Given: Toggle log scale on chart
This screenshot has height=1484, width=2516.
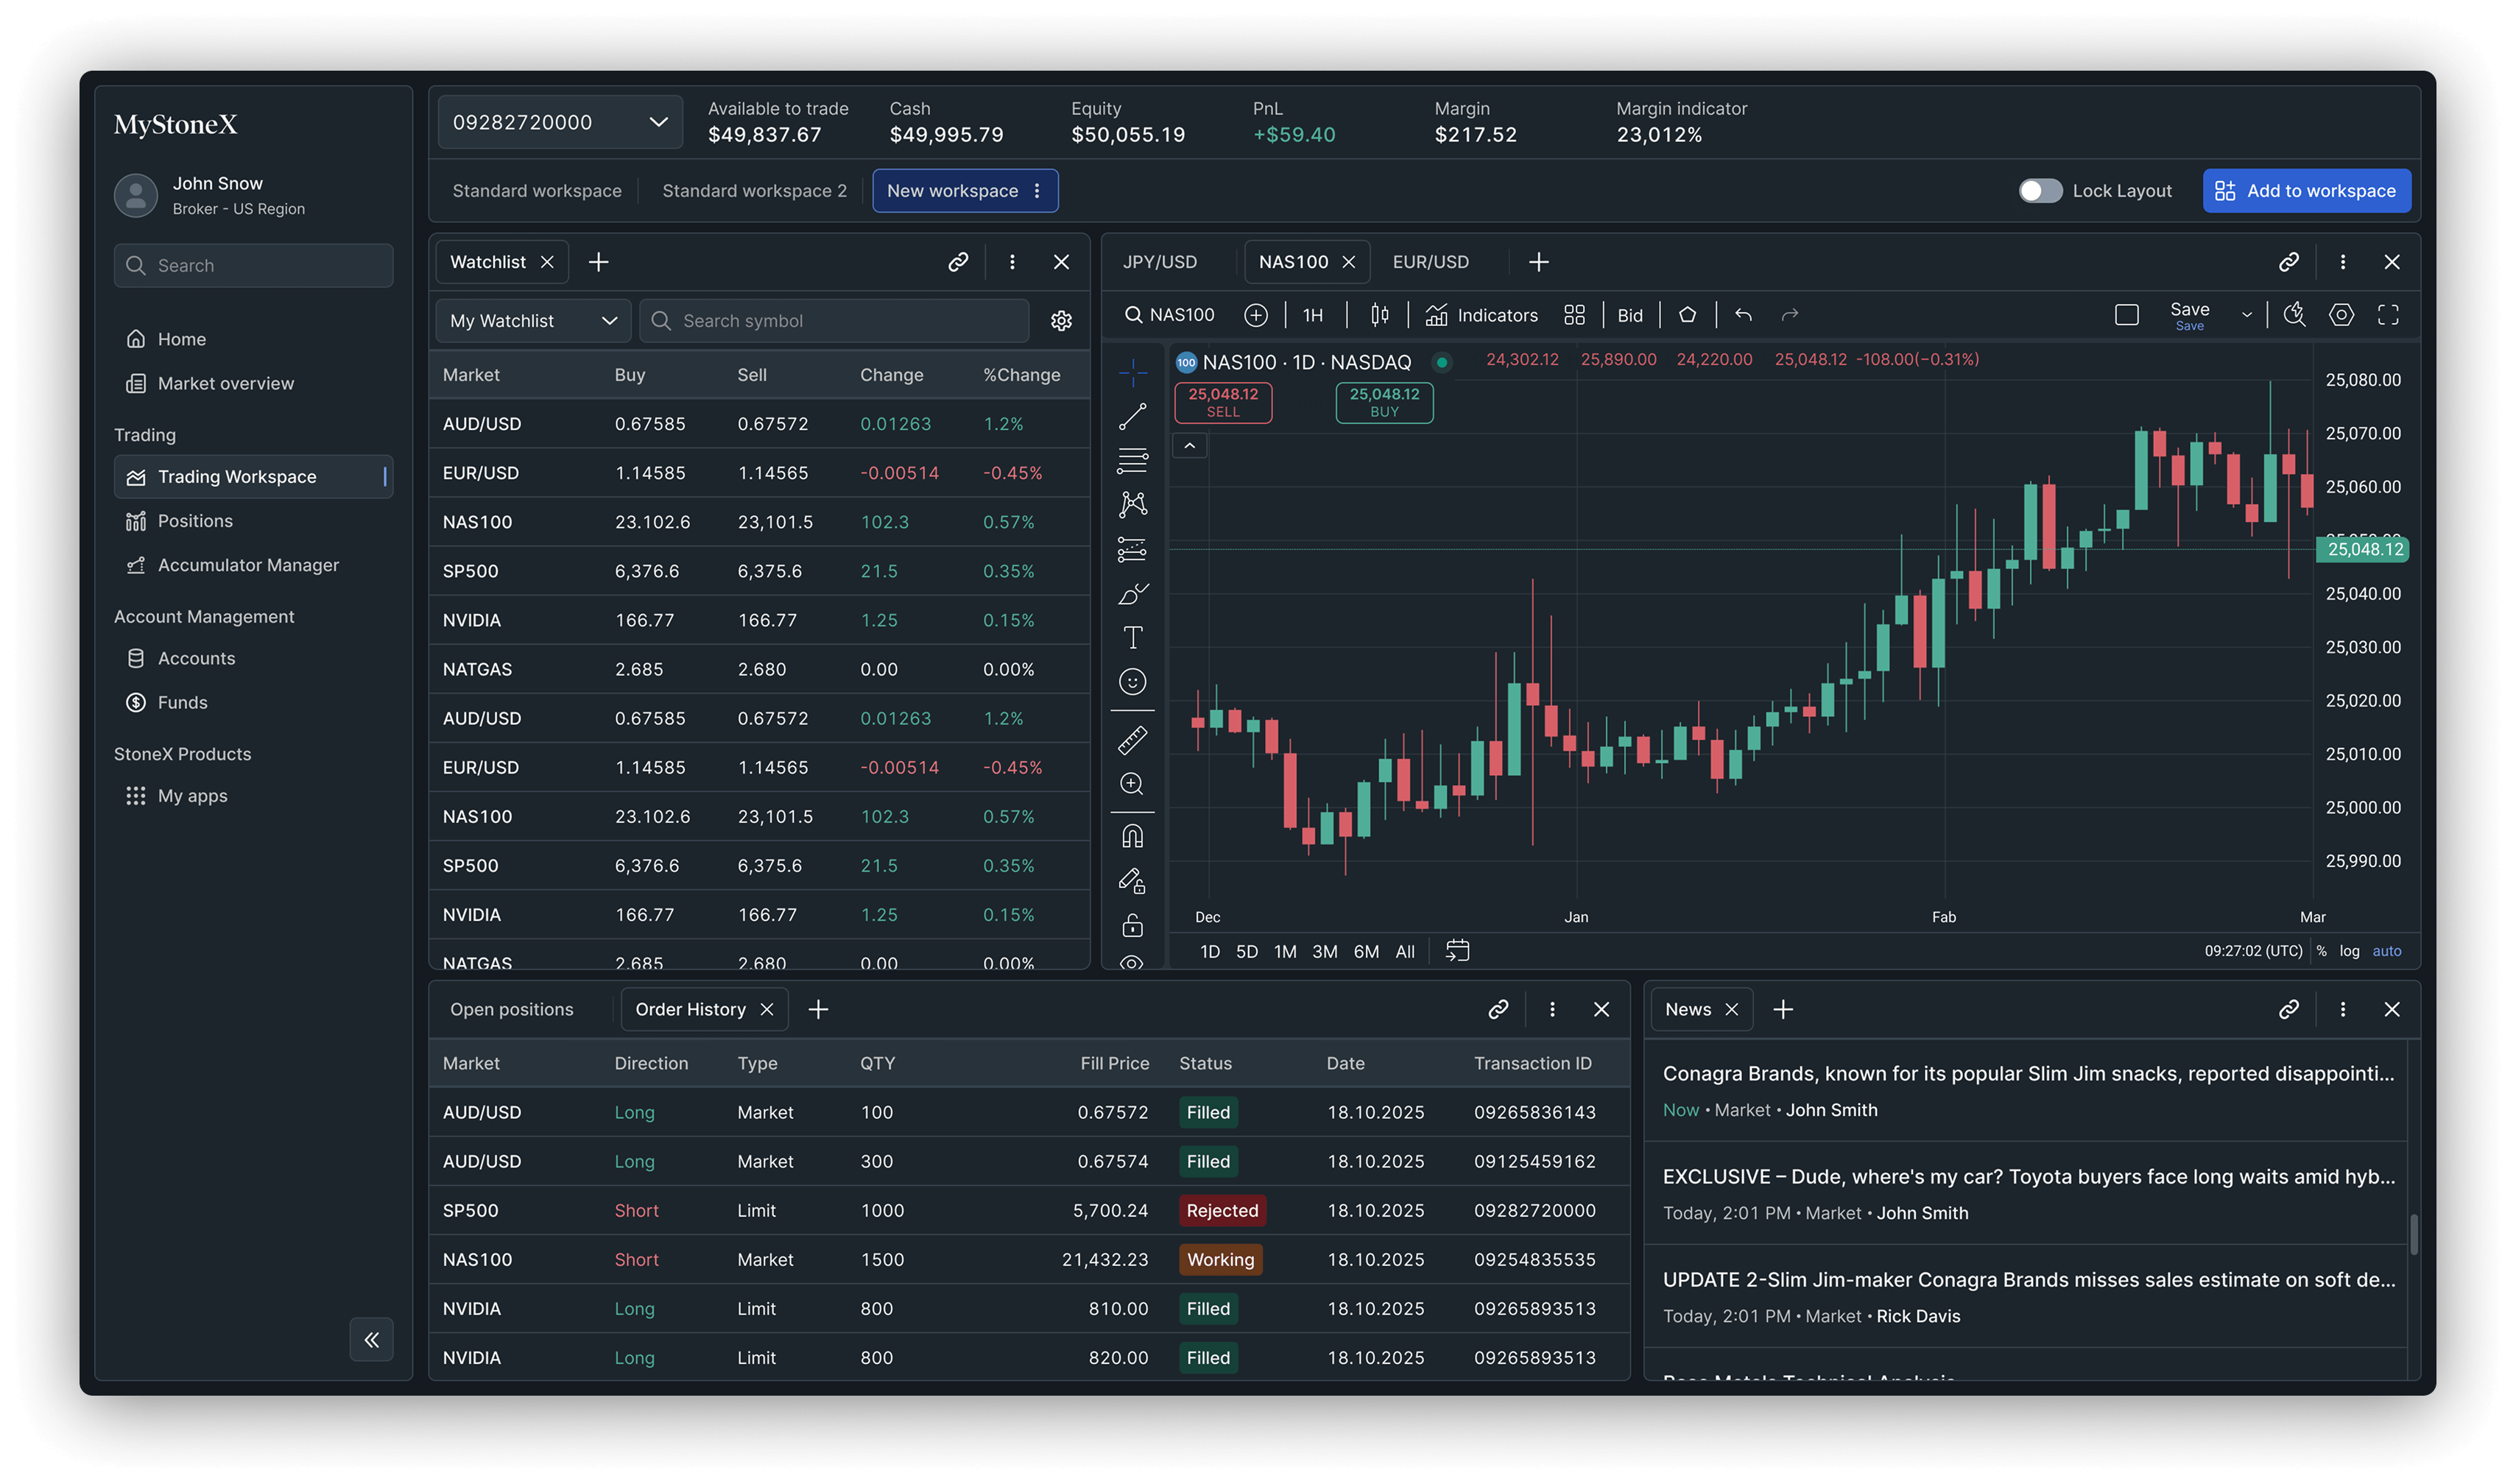Looking at the screenshot, I should [2349, 951].
